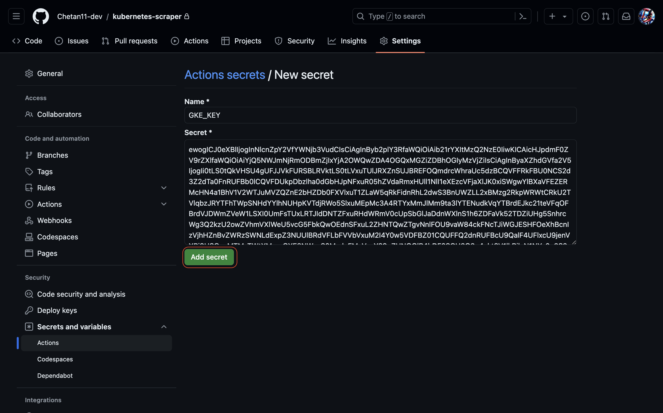Screen dimensions: 663x413
Task: Click the plus create new icon
Action: pos(552,16)
